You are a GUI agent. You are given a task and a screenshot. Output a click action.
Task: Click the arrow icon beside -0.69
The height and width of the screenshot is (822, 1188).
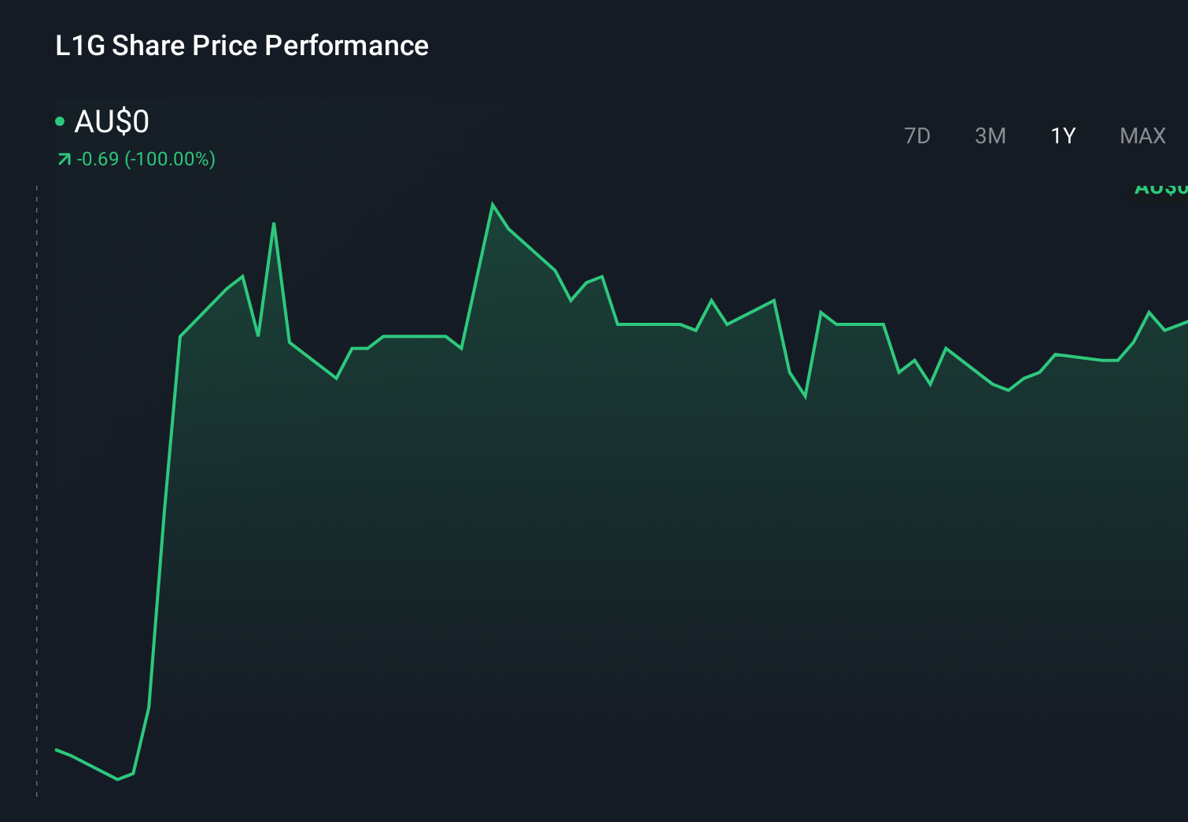(65, 160)
